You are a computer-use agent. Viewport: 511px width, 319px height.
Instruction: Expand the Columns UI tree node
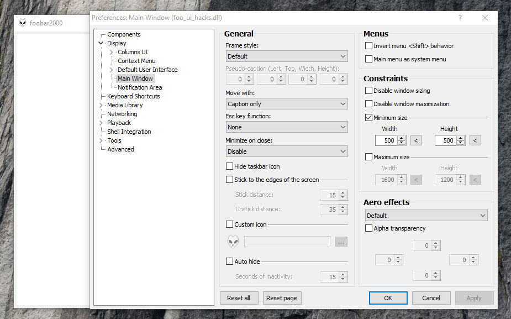point(112,52)
